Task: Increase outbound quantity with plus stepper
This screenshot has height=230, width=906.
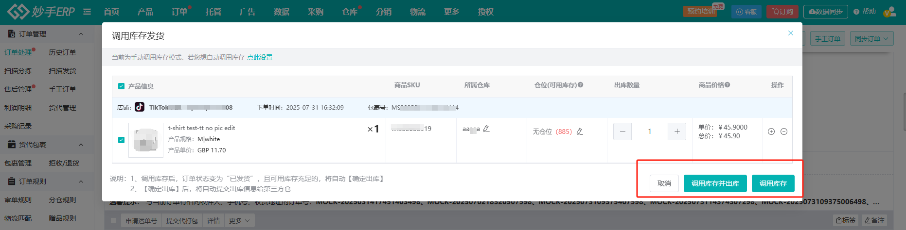Action: tap(677, 131)
